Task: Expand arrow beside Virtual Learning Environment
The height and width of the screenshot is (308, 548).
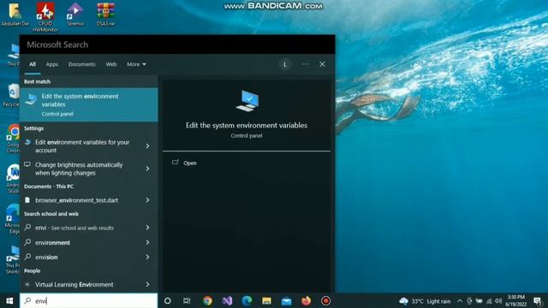Action: click(147, 285)
